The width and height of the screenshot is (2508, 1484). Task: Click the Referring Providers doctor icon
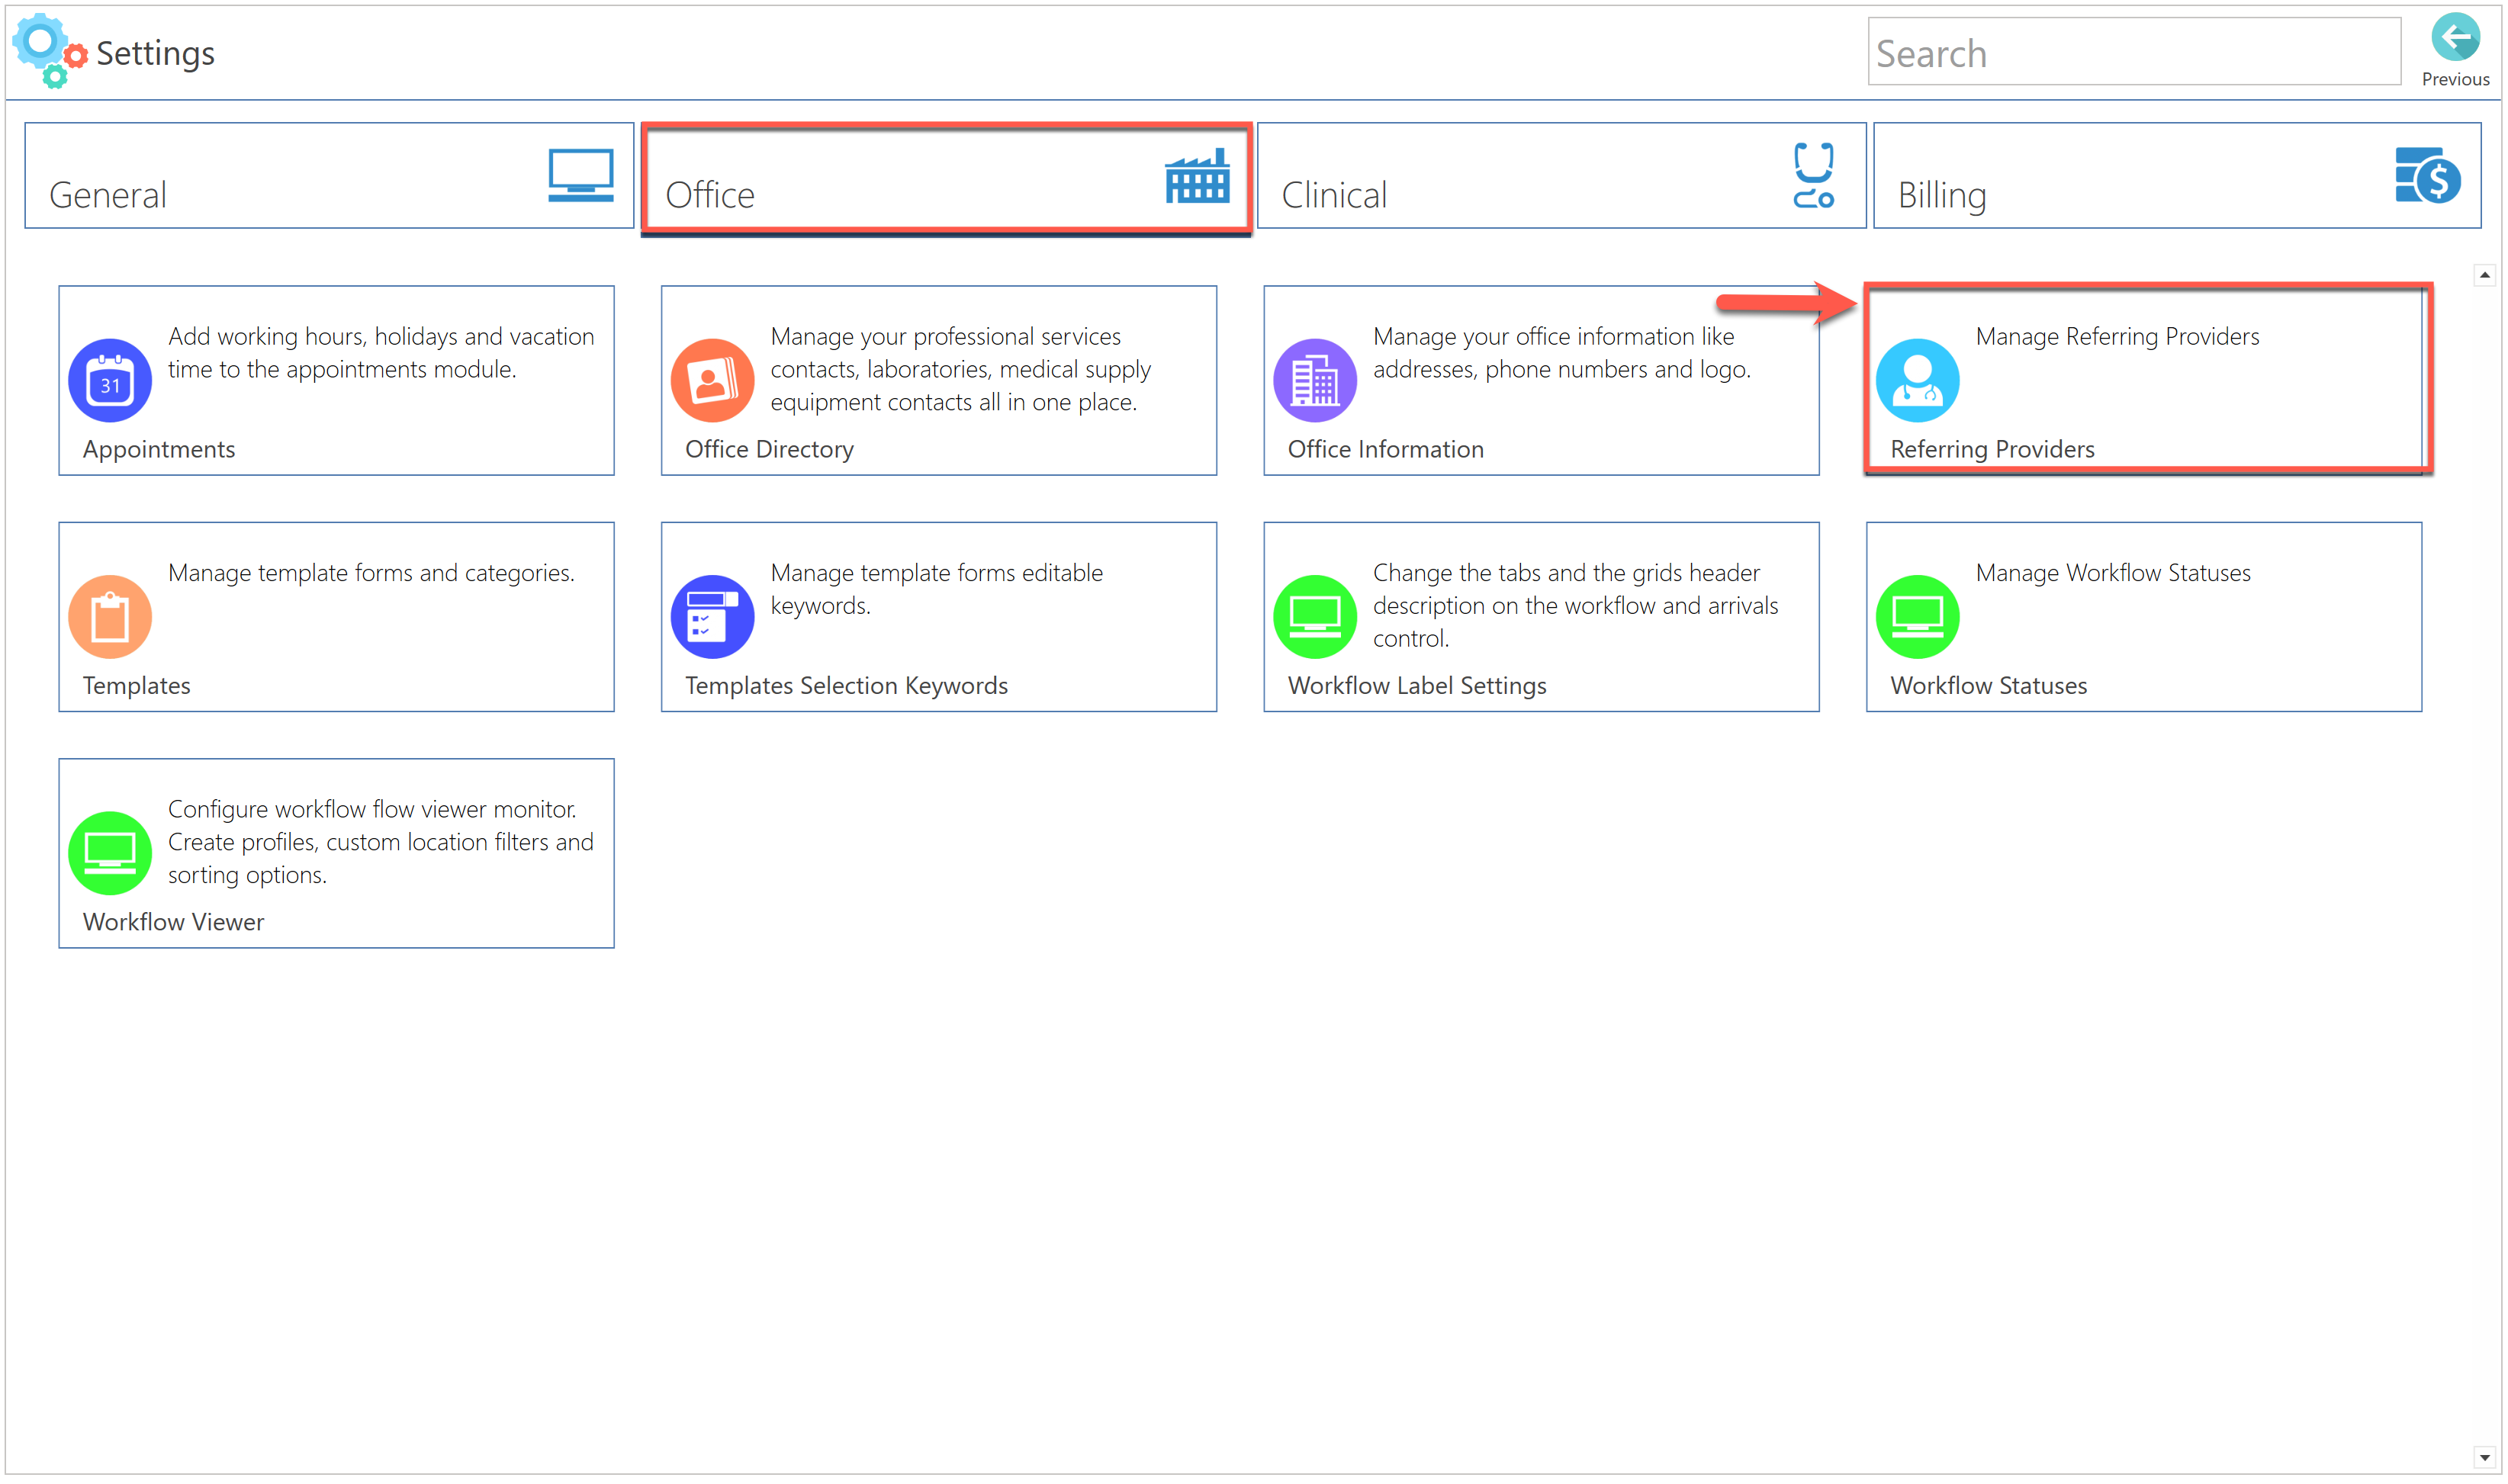coord(1916,380)
